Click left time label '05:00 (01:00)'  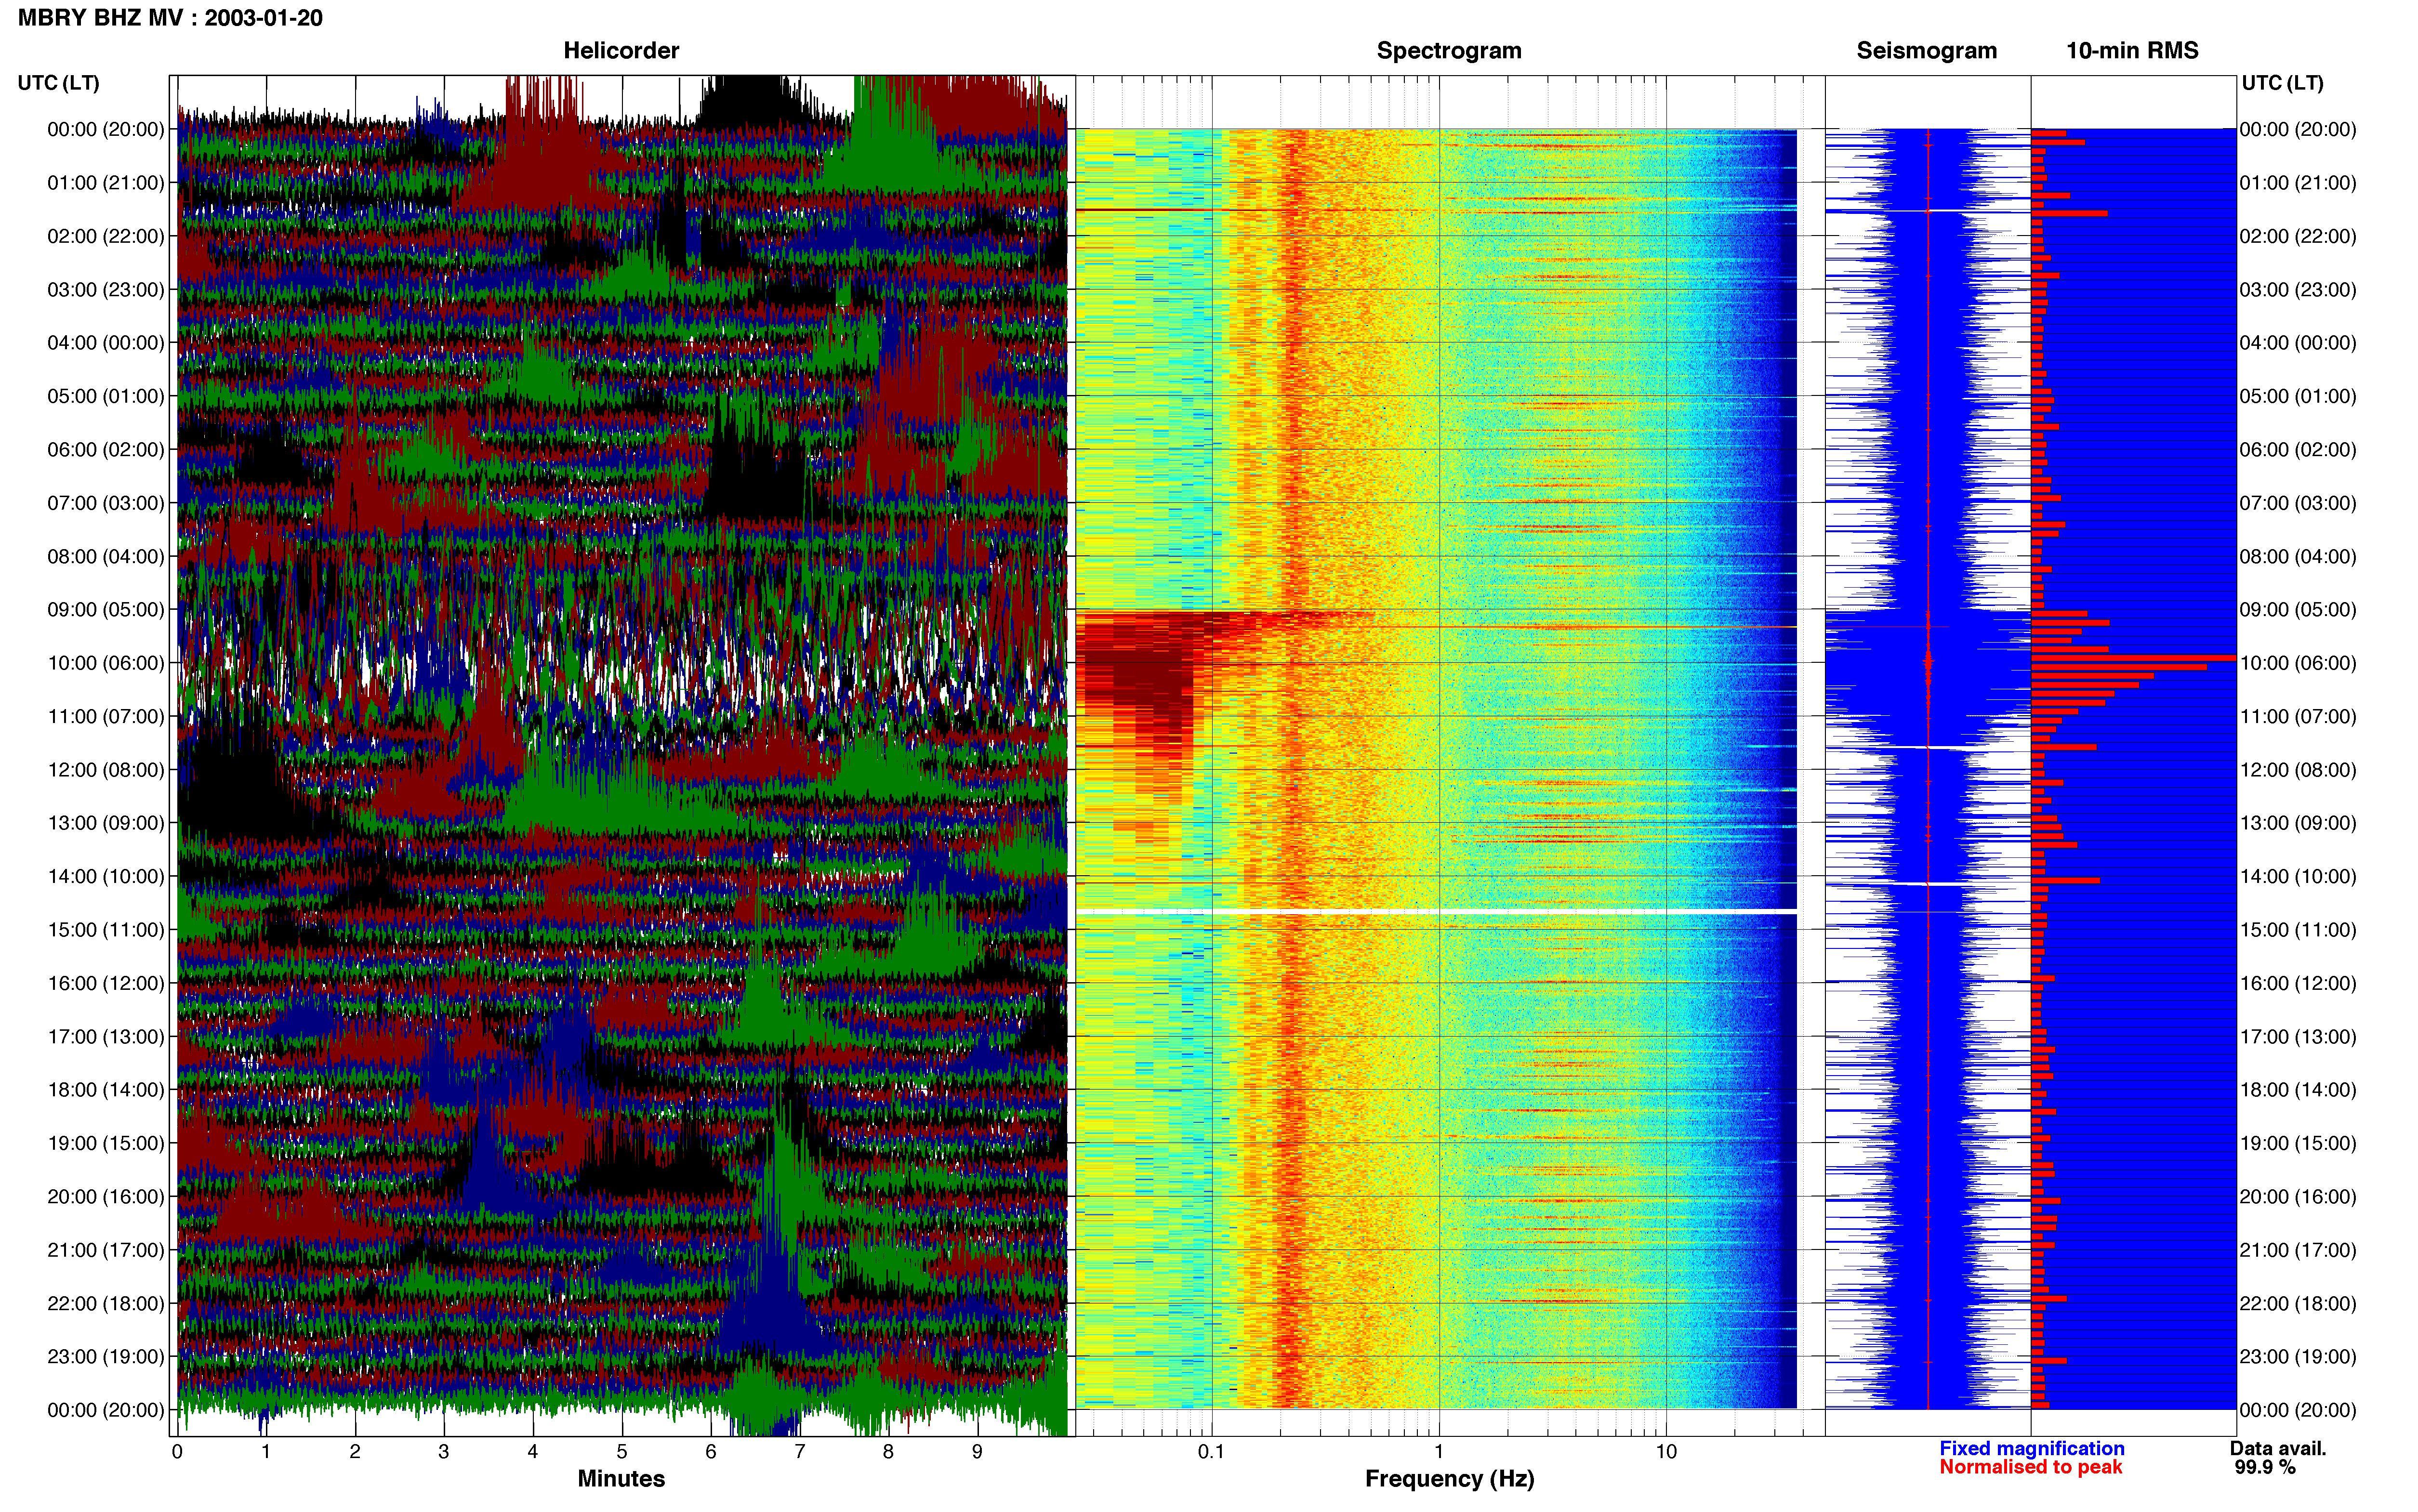(x=106, y=396)
